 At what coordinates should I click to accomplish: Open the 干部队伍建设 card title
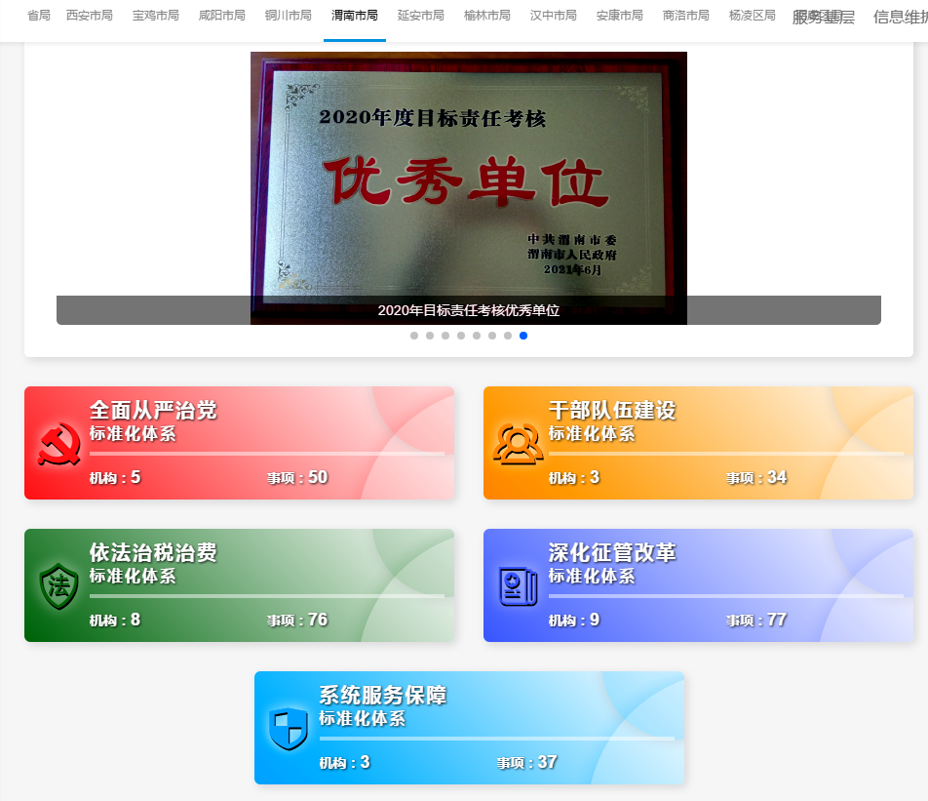pos(612,411)
